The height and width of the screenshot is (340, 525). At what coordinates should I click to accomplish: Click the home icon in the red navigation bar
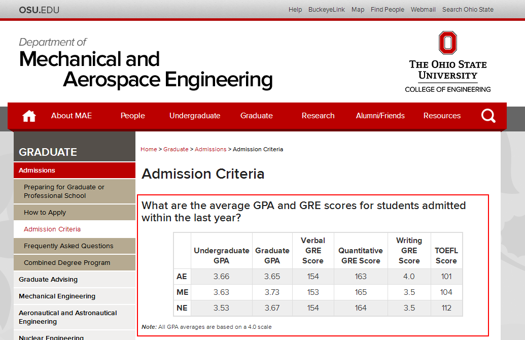29,116
